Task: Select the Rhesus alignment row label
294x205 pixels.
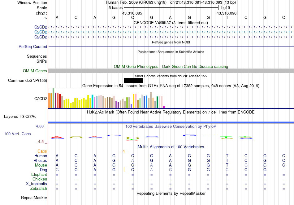Action: point(40,160)
